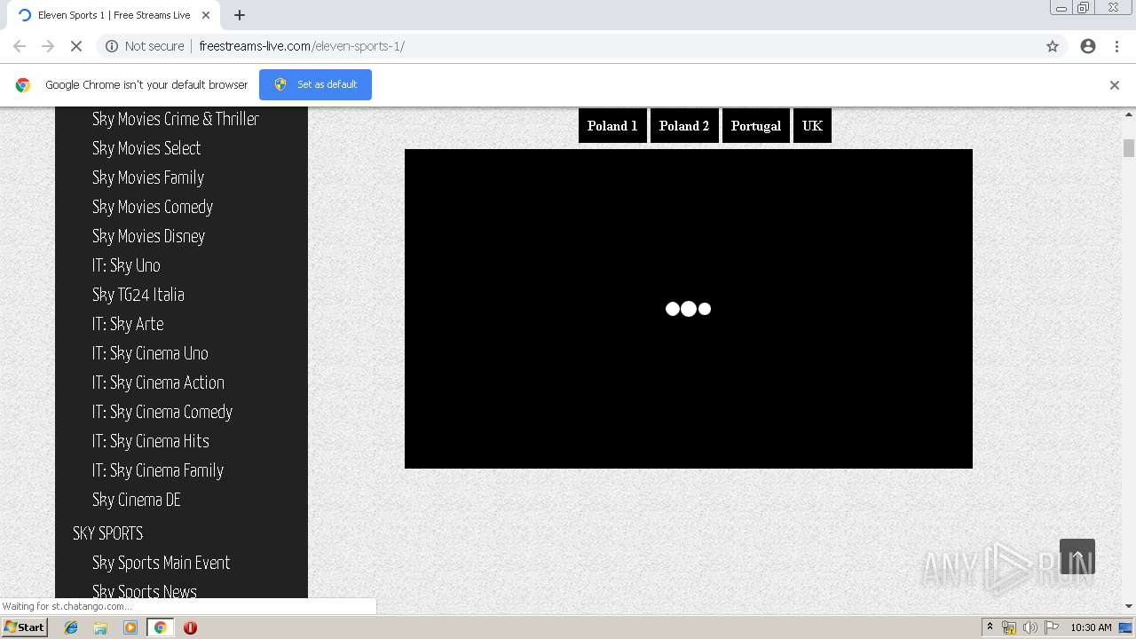The image size is (1136, 639).
Task: Open the Windows Start menu
Action: (25, 627)
